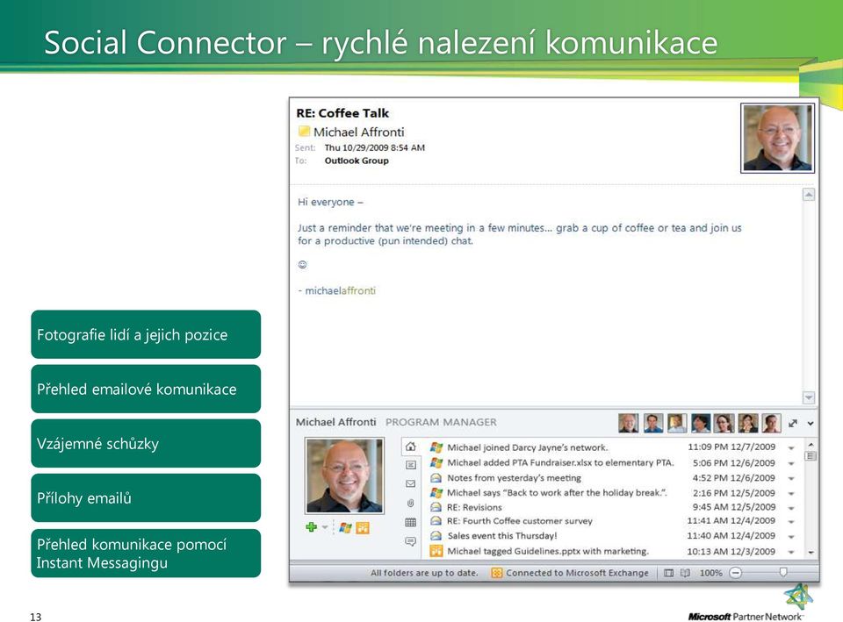Open dropdown arrow for 11:40 AM 12/4/2009 item

click(791, 536)
